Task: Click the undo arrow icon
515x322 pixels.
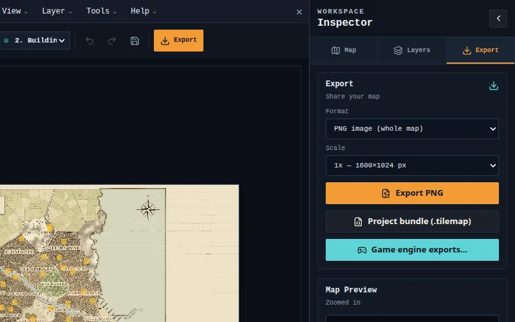Action: (89, 41)
